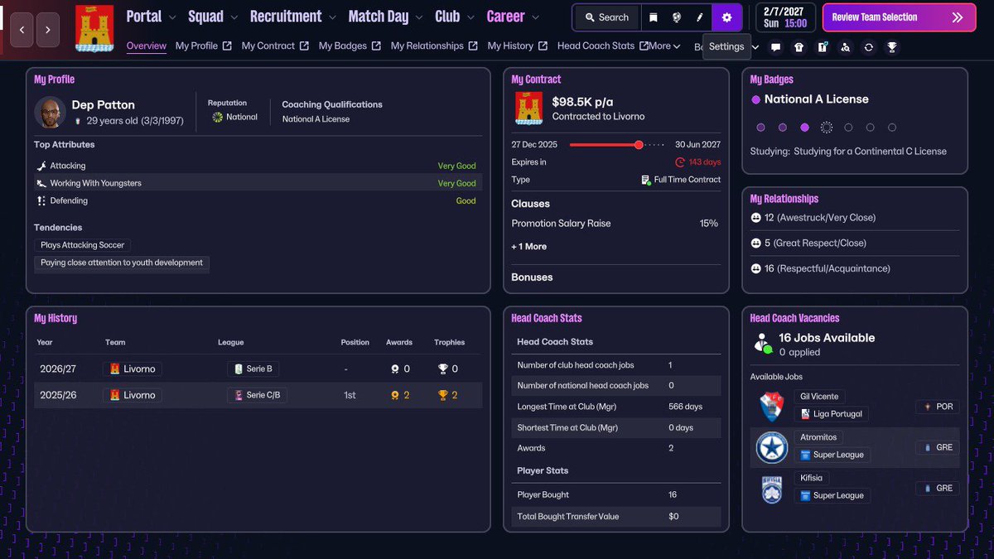
Task: Open My Profile tab
Action: (x=204, y=46)
